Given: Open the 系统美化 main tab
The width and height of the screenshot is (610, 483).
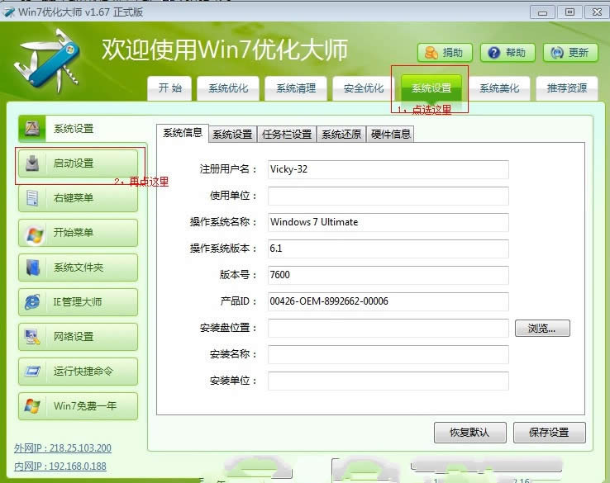Looking at the screenshot, I should tap(499, 88).
